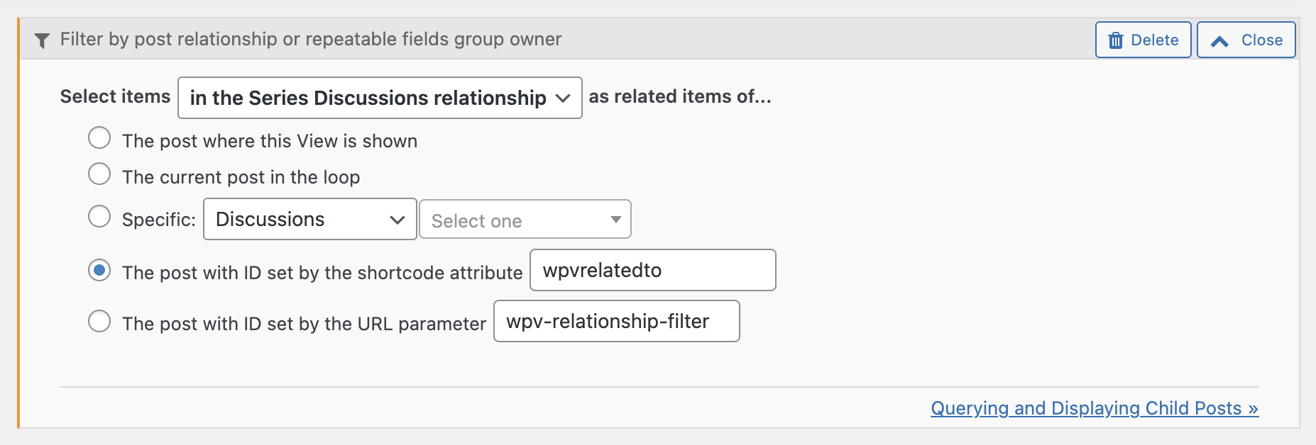Select the 'Specific' post radio option
This screenshot has width=1316, height=445.
99,216
